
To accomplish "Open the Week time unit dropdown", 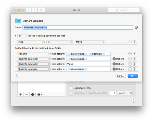I will pos(125,93).
